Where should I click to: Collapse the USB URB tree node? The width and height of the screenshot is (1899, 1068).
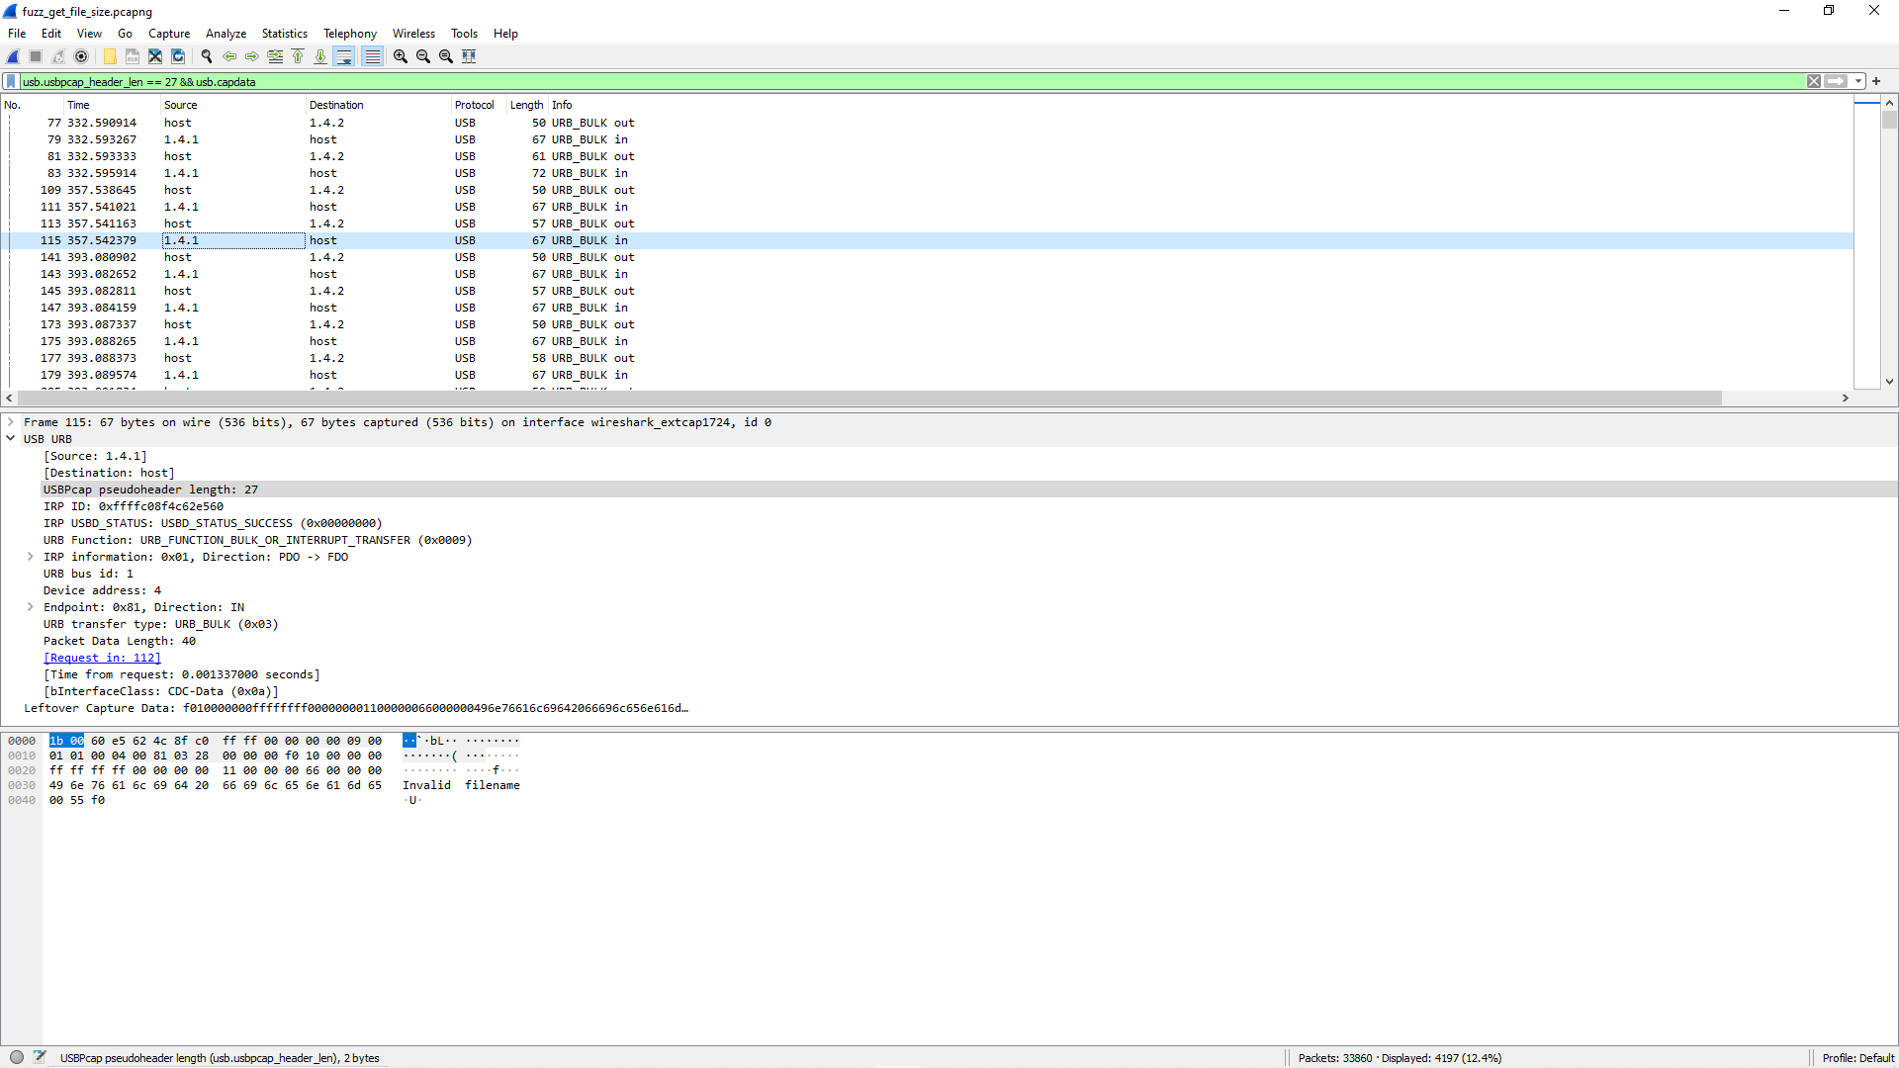(11, 439)
